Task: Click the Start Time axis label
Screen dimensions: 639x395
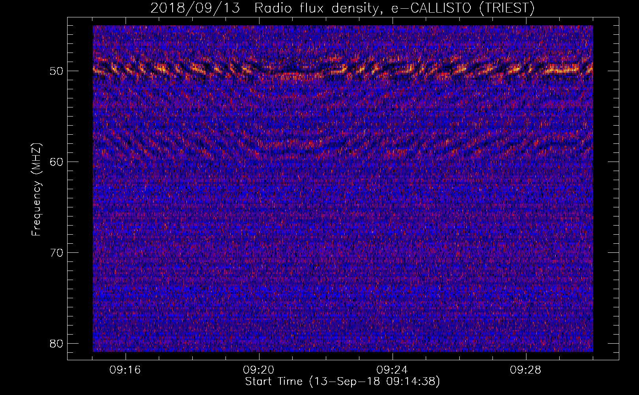Action: (x=342, y=382)
